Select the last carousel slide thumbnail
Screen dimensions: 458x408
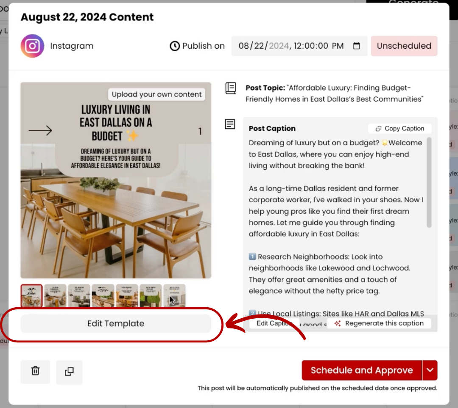coord(174,295)
